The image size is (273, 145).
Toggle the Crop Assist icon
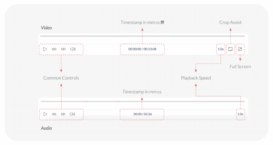(x=230, y=49)
